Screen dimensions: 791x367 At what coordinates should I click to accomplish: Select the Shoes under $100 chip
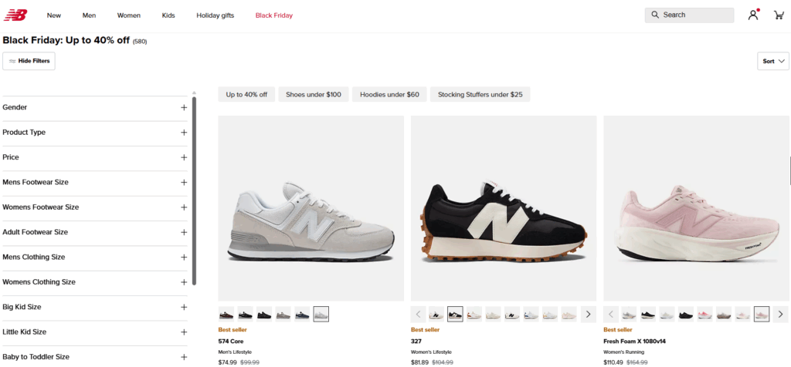pyautogui.click(x=313, y=95)
